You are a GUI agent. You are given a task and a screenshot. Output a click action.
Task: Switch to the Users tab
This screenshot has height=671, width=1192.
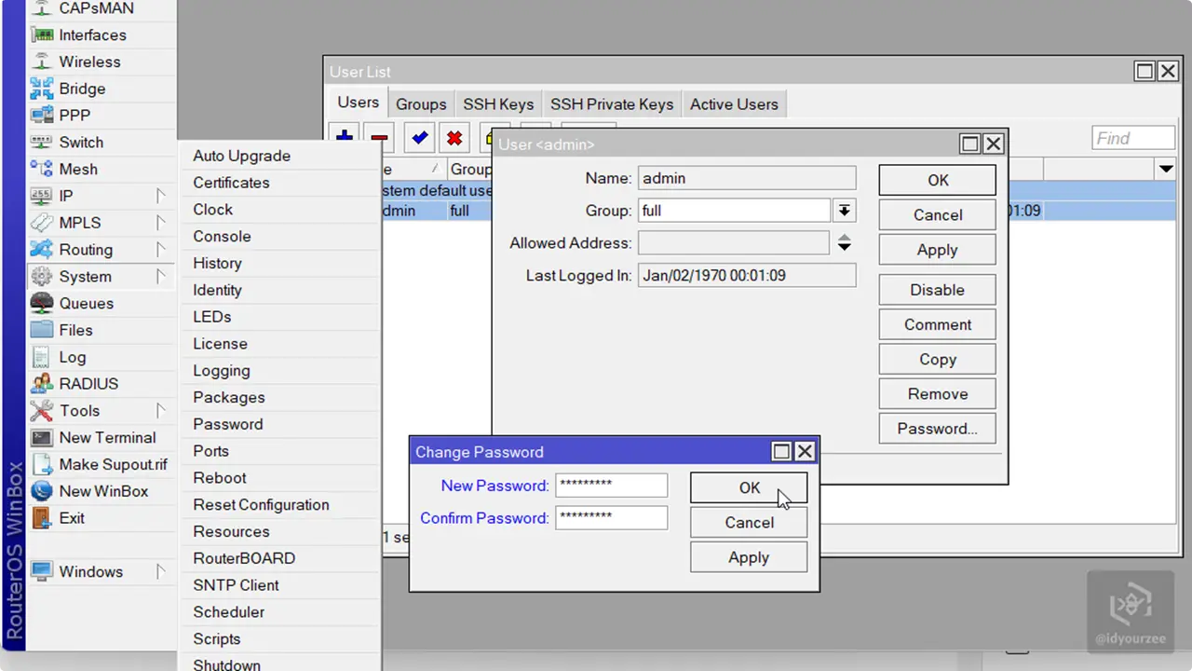pyautogui.click(x=359, y=103)
